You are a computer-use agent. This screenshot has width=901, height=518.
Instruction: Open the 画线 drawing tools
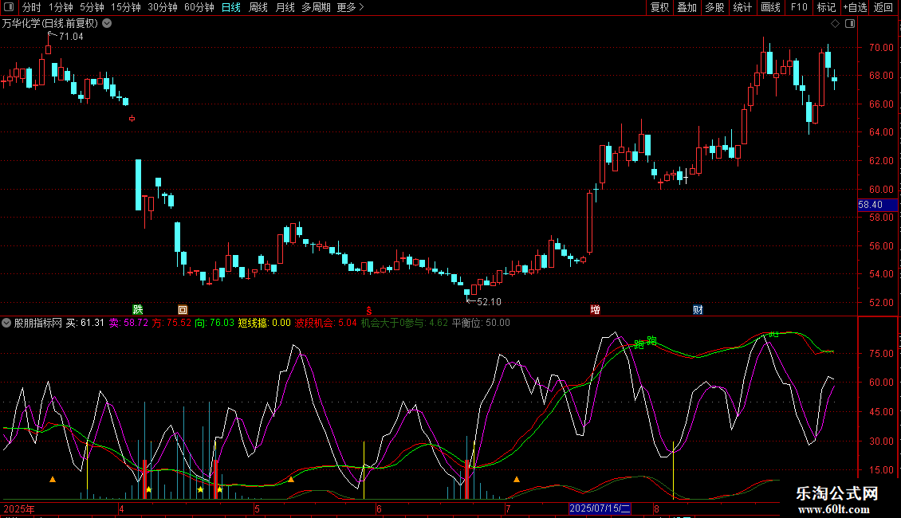tap(770, 7)
